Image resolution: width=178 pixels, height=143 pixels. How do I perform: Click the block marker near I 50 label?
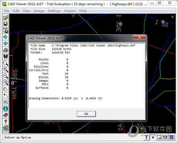(x=163, y=22)
